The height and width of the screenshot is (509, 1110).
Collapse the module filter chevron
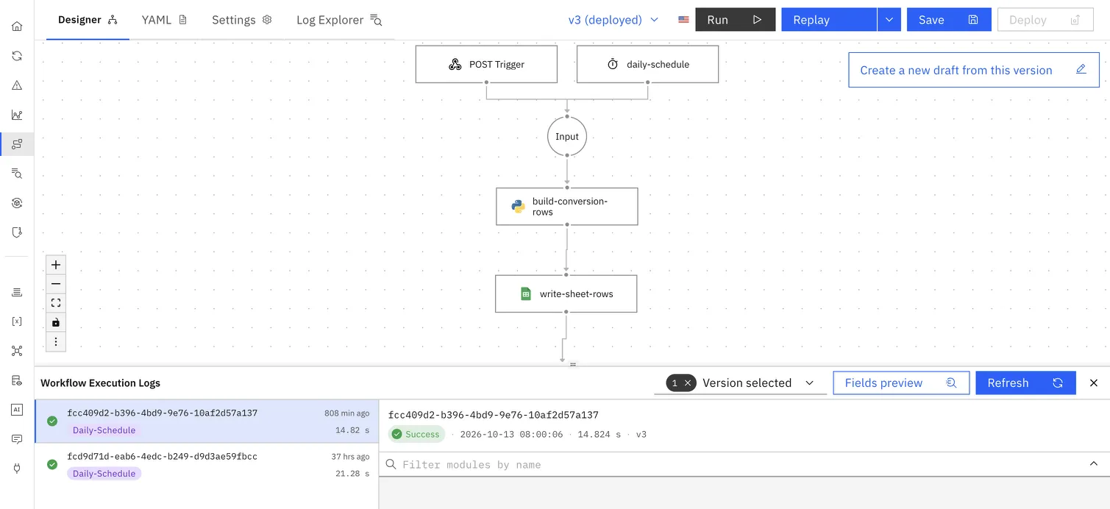click(1093, 464)
